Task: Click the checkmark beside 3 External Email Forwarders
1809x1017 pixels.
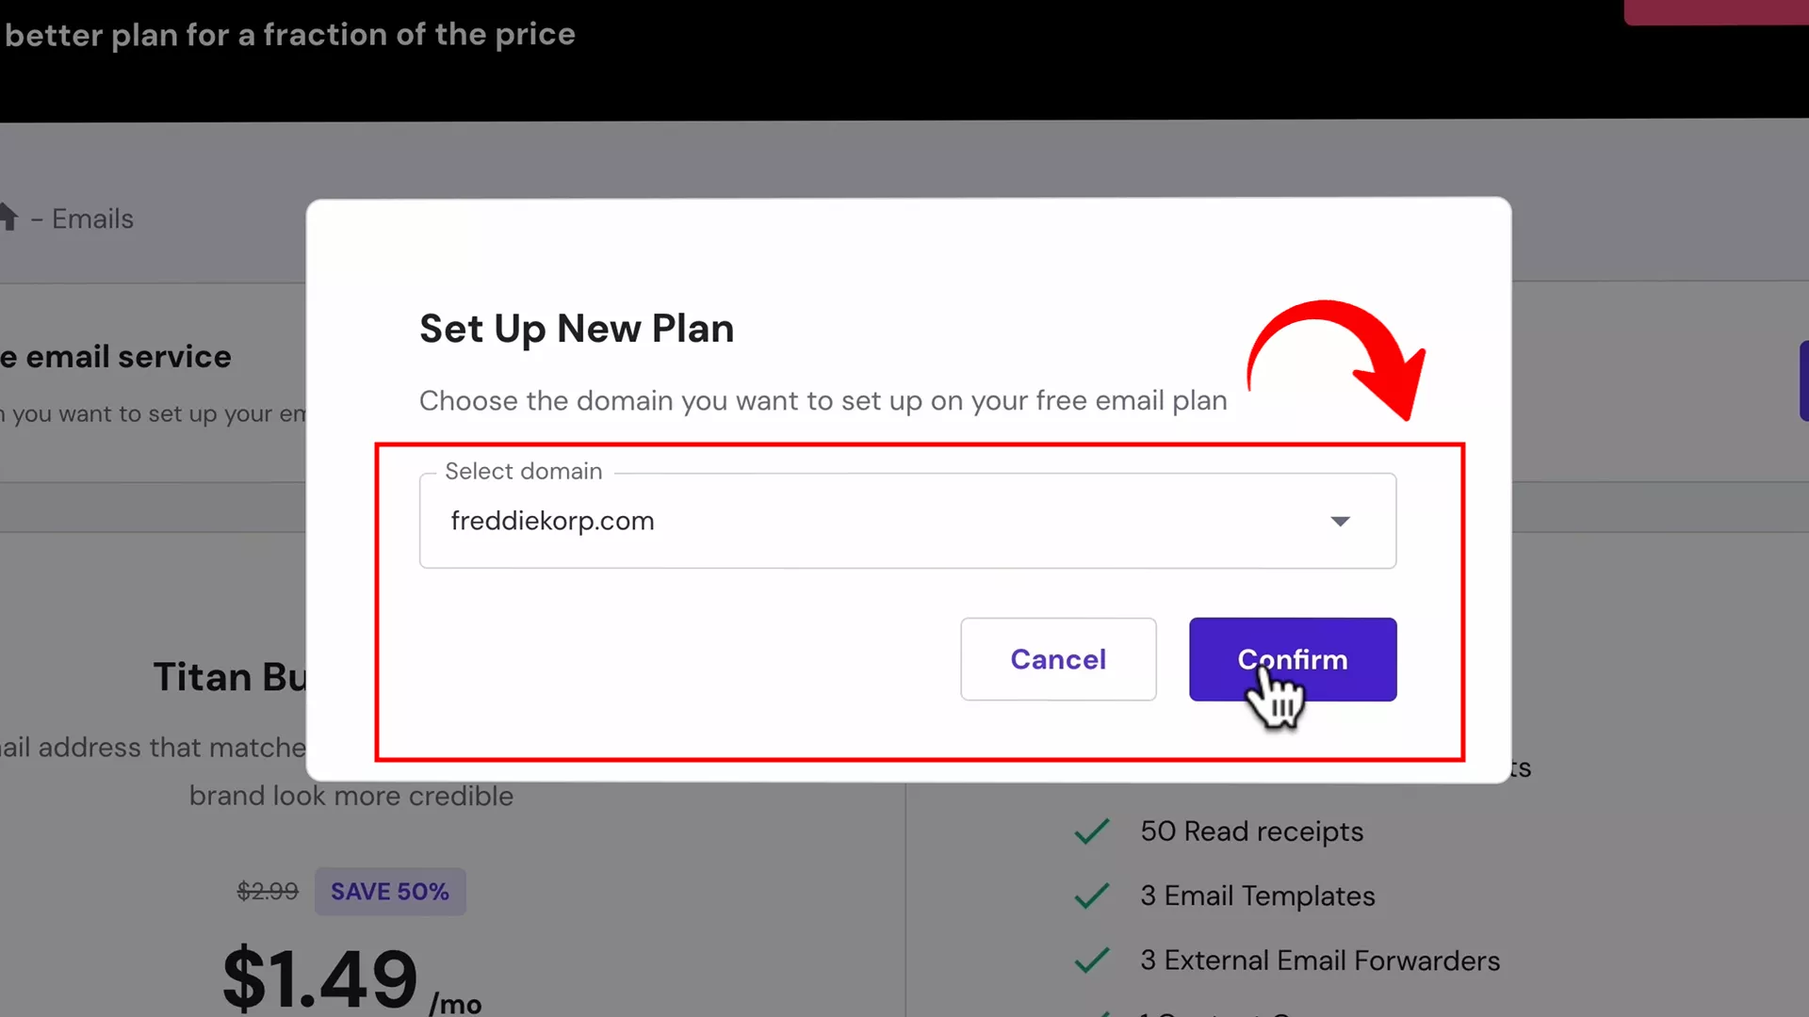Action: [x=1091, y=960]
